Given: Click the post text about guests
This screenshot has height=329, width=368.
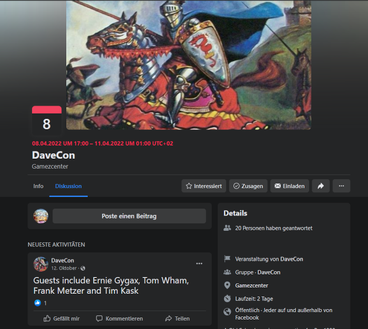Looking at the screenshot, I should [x=111, y=285].
